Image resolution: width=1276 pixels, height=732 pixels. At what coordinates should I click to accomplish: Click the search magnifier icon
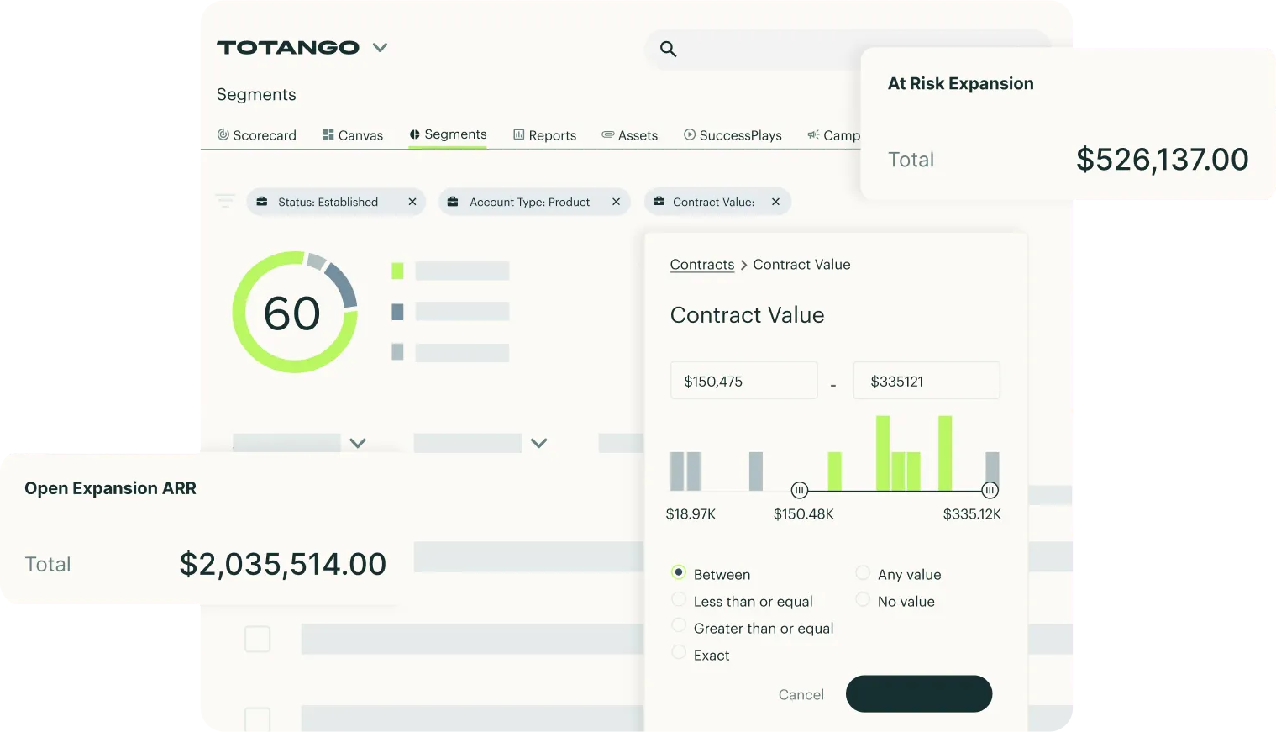click(668, 49)
